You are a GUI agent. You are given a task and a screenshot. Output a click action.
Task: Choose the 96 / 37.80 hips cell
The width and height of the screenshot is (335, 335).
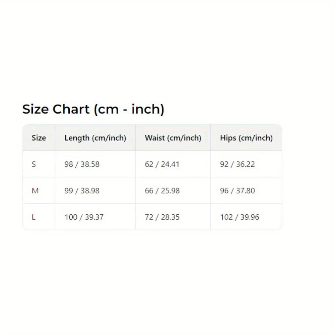(x=238, y=191)
